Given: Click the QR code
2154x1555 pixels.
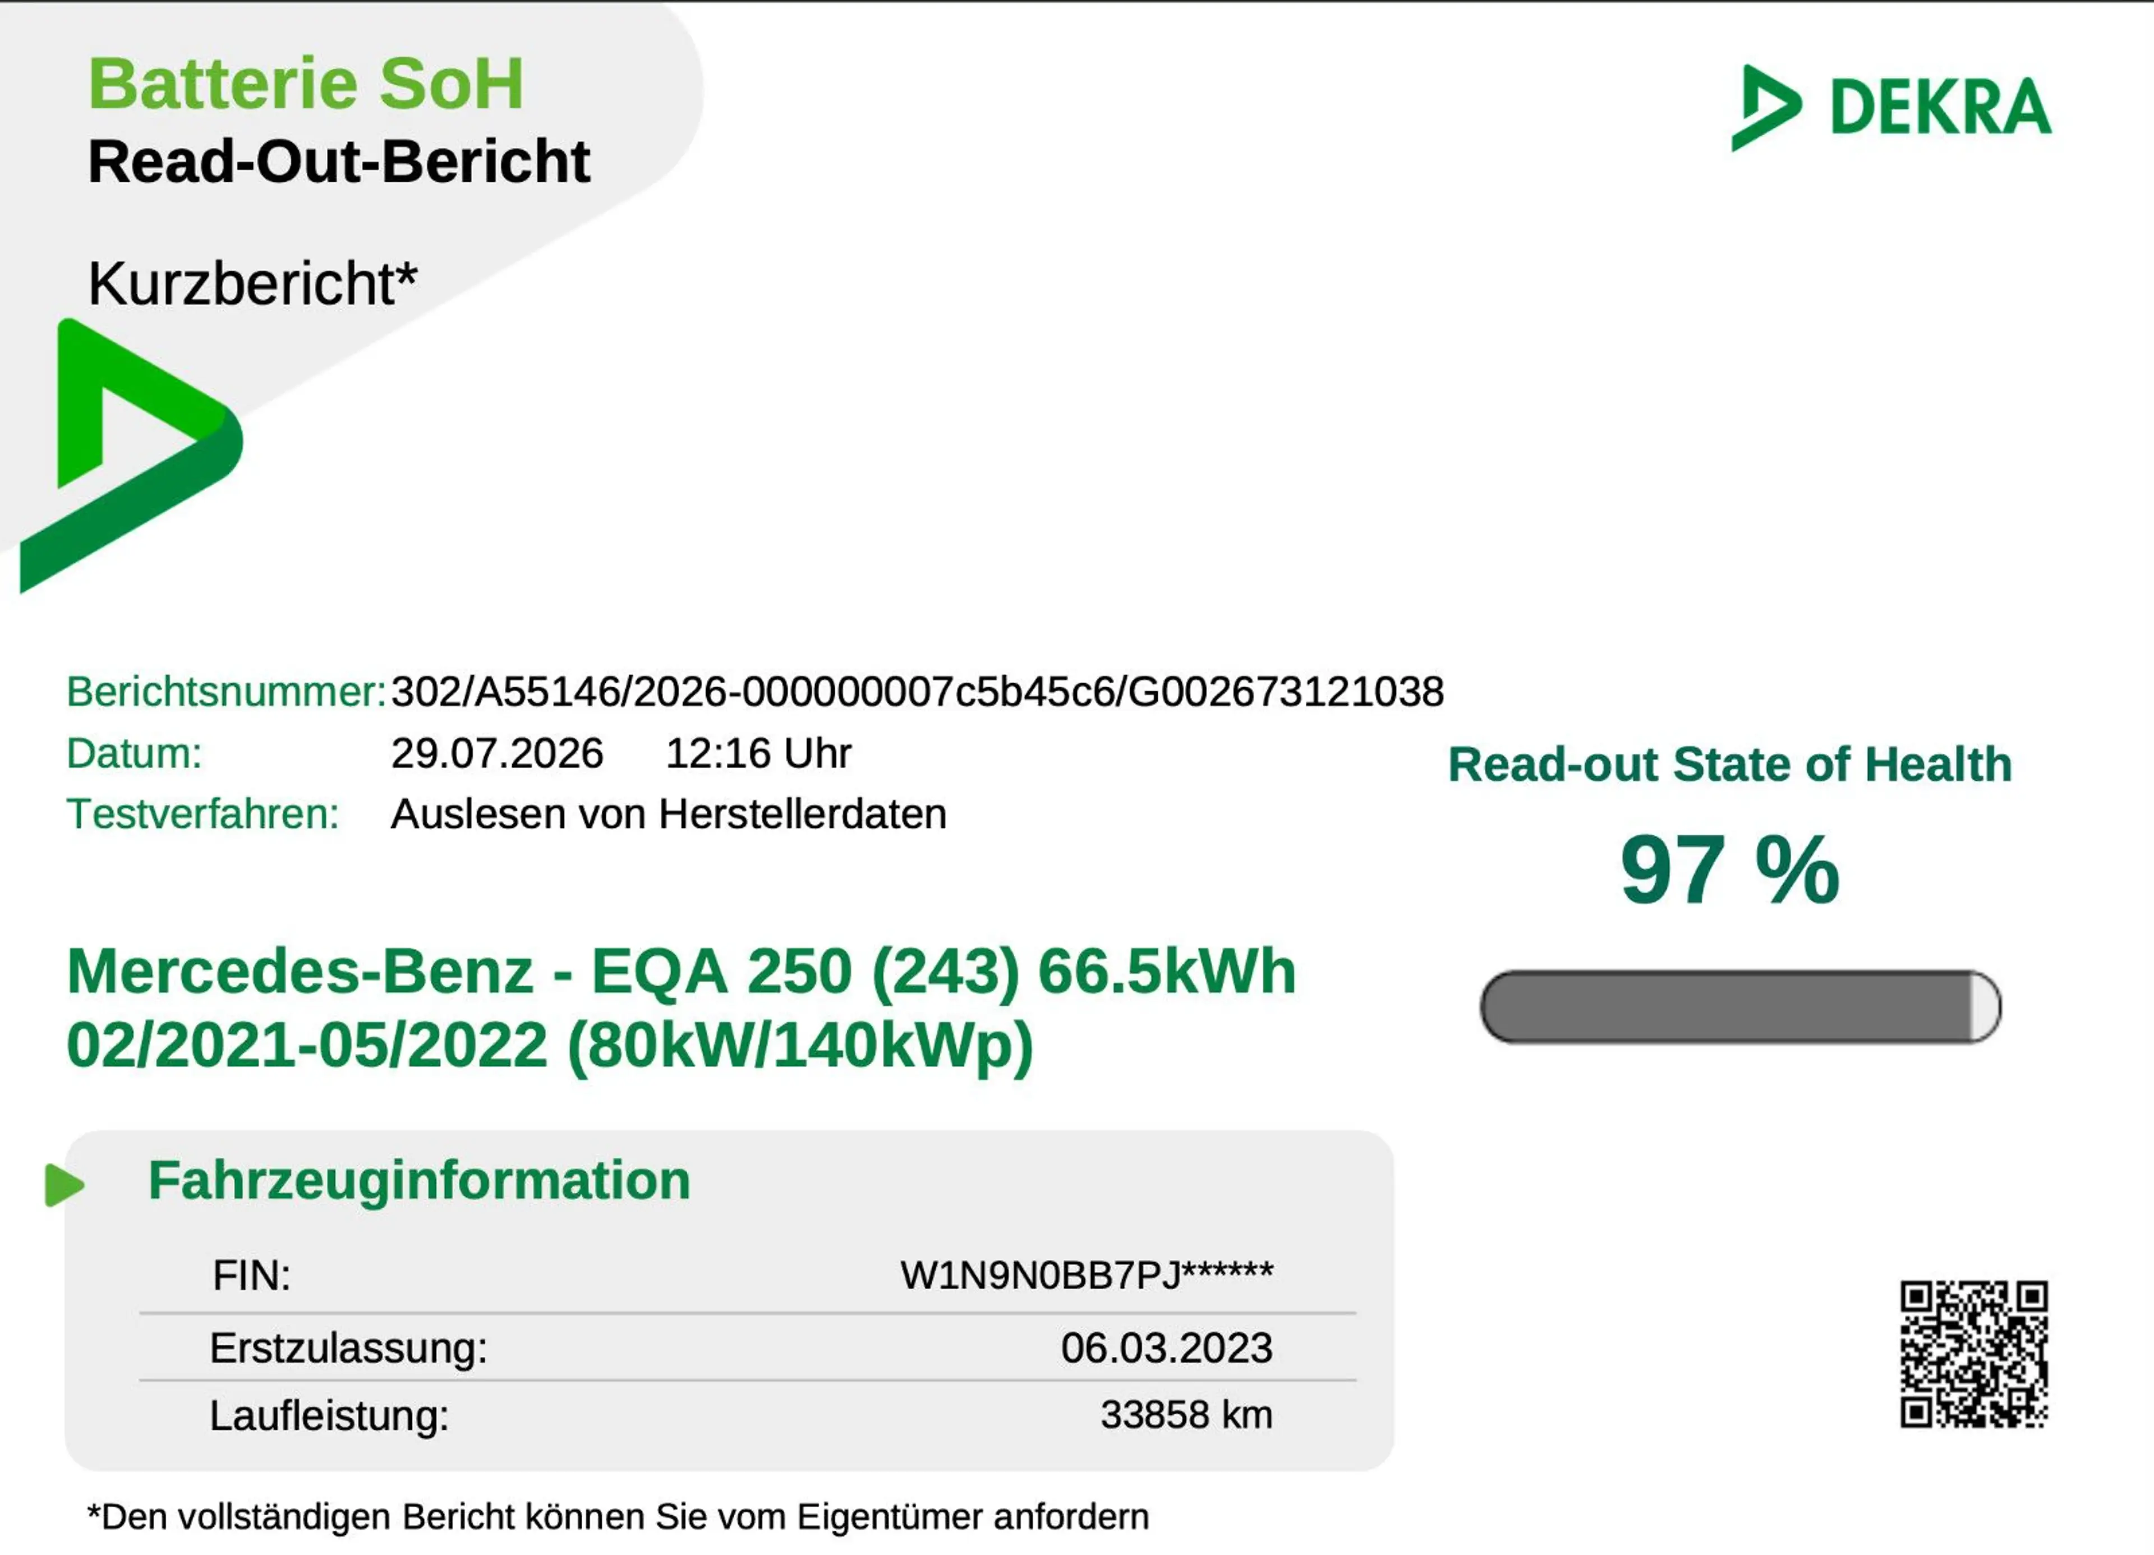Looking at the screenshot, I should point(1973,1354).
